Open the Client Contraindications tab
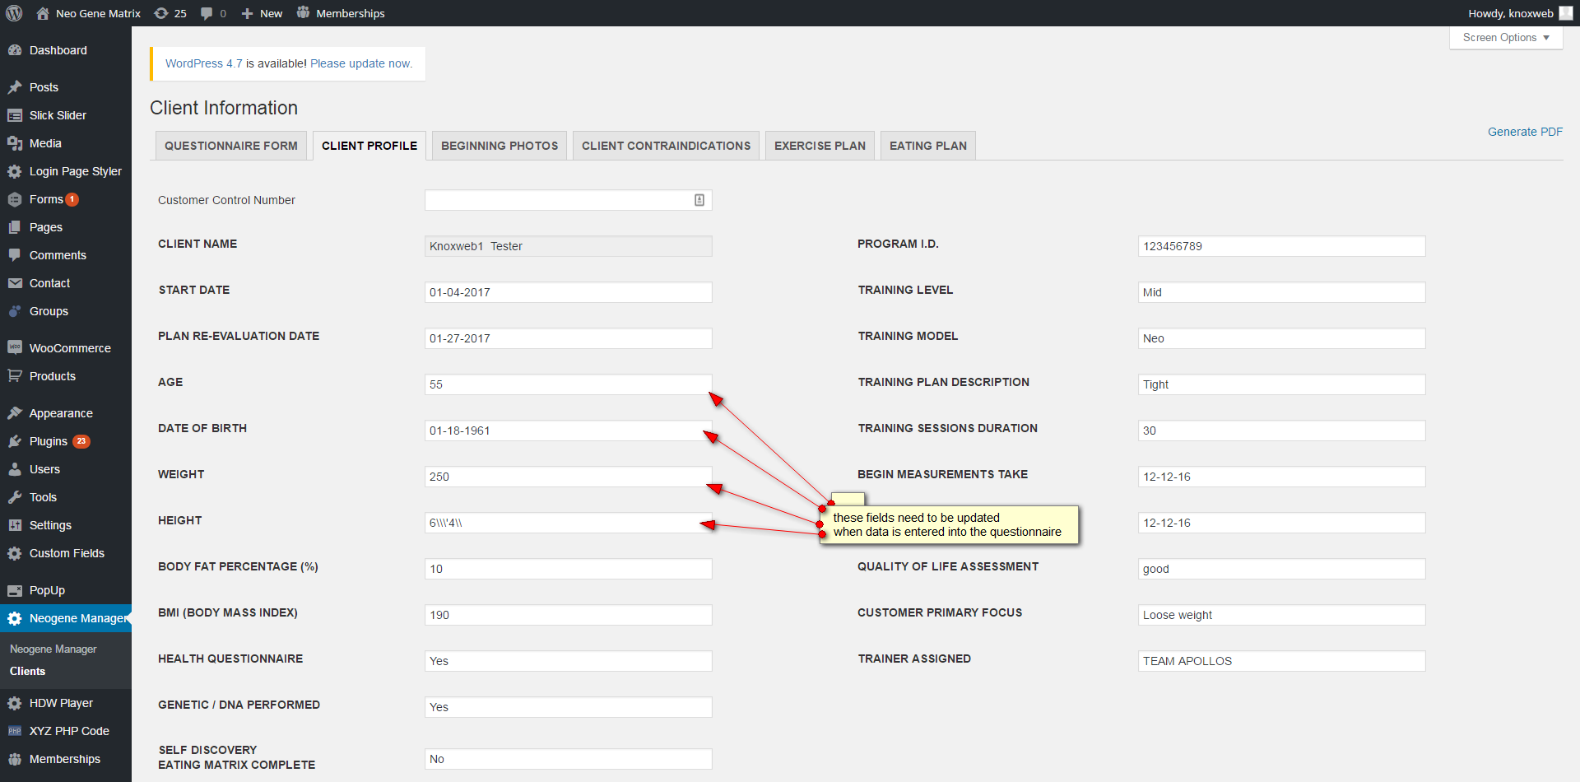The image size is (1580, 782). click(x=665, y=146)
